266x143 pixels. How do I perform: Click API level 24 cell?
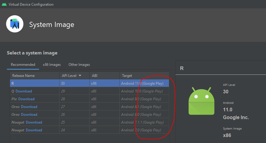point(74,130)
